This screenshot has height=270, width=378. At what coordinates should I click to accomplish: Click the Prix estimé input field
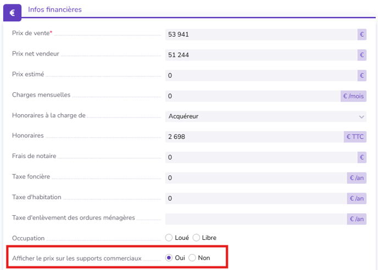point(261,76)
